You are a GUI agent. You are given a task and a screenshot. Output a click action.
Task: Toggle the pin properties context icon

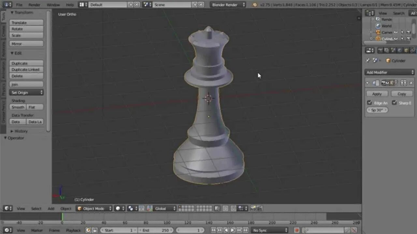pos(368,60)
